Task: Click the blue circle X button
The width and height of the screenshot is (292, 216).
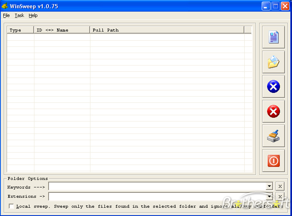Action: pos(273,87)
